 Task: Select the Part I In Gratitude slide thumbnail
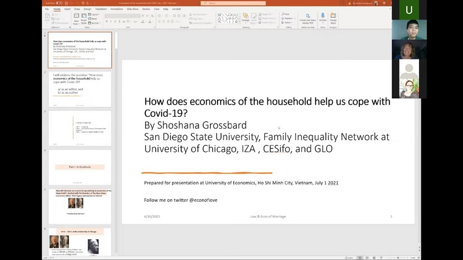point(80,167)
